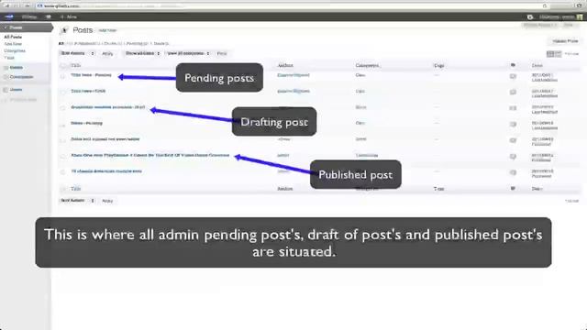Tick the select-all checkbox in table footer

click(63, 189)
